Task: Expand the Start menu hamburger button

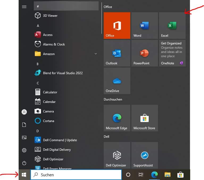Action: coord(24,7)
